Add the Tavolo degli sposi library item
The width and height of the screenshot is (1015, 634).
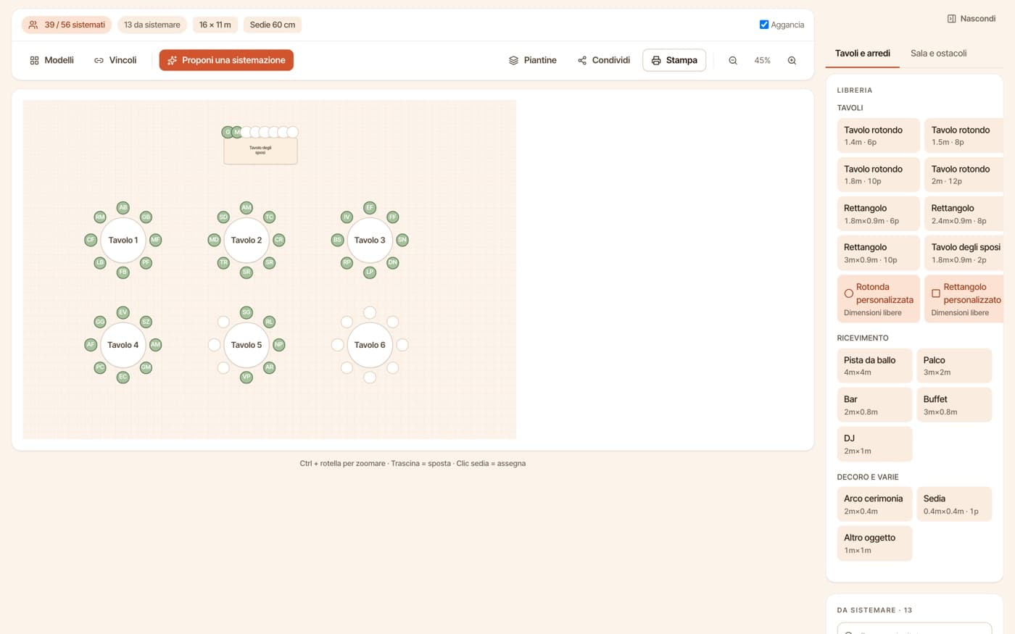point(965,253)
